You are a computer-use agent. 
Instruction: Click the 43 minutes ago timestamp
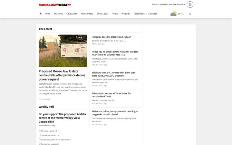(98, 44)
